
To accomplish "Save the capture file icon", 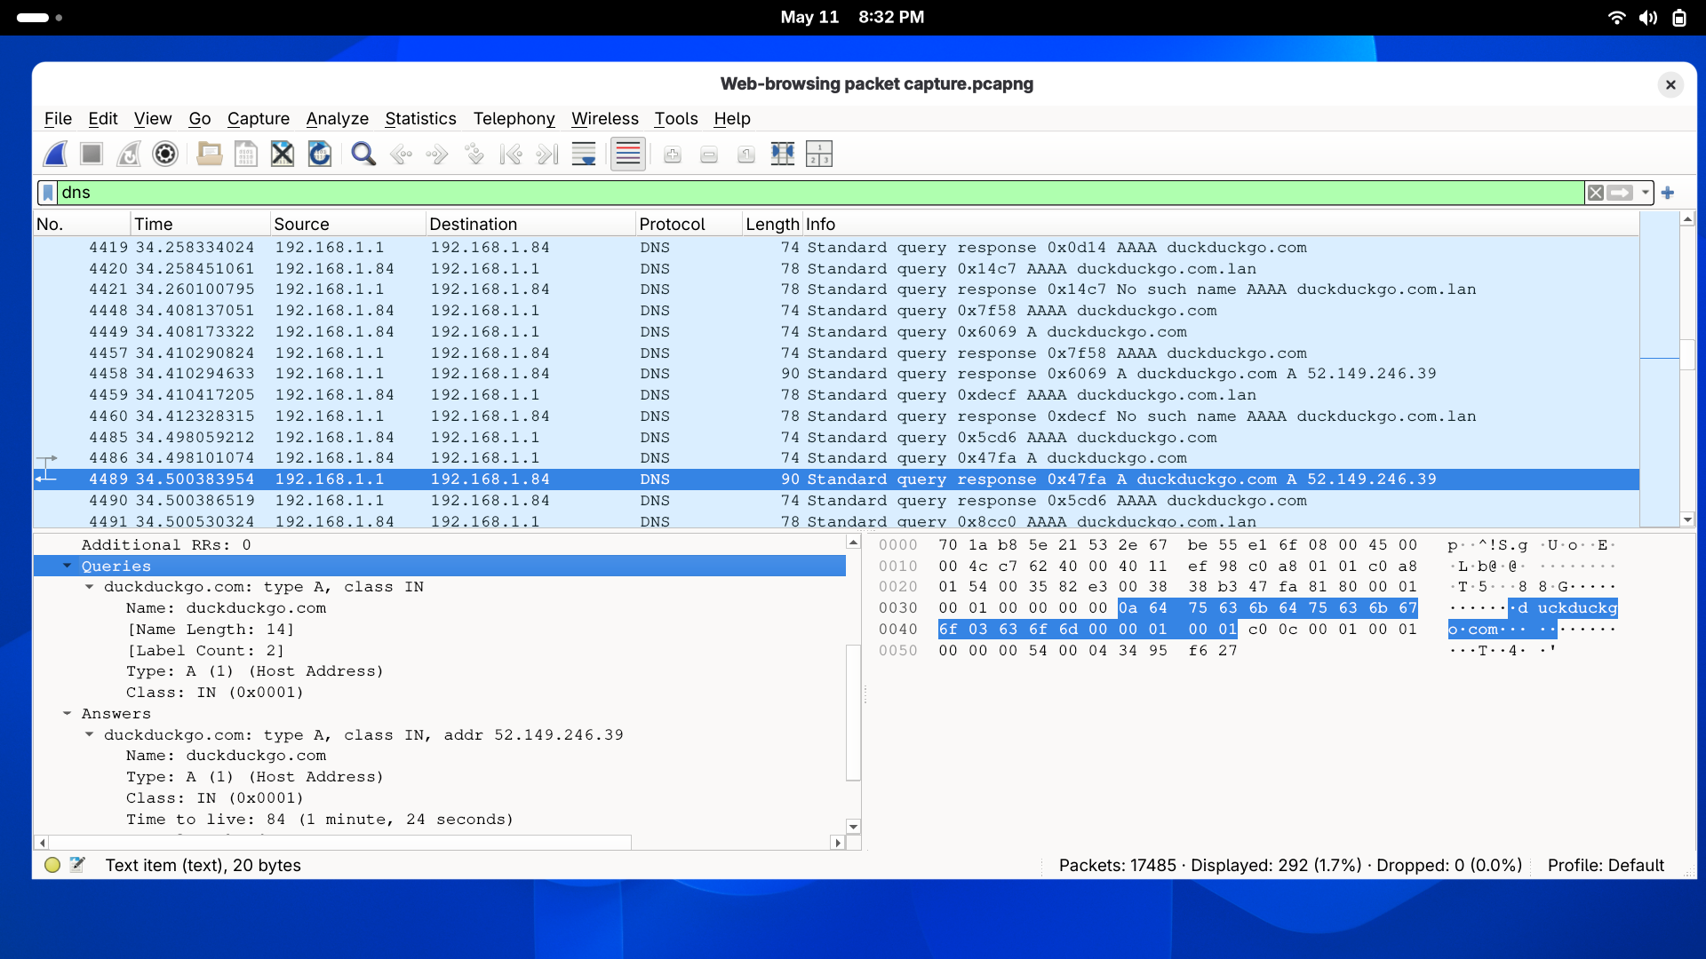I will click(246, 154).
